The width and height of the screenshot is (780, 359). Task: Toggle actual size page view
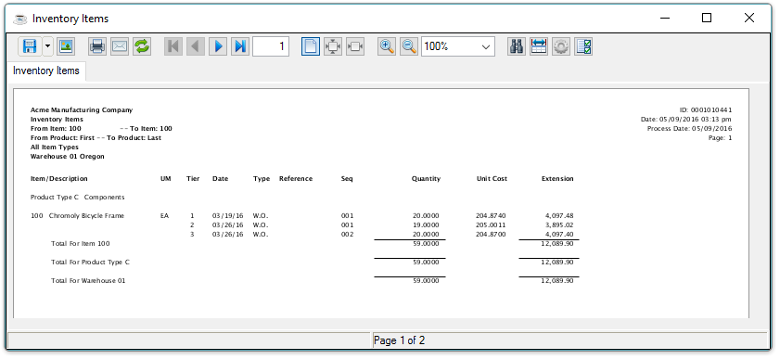tap(311, 46)
